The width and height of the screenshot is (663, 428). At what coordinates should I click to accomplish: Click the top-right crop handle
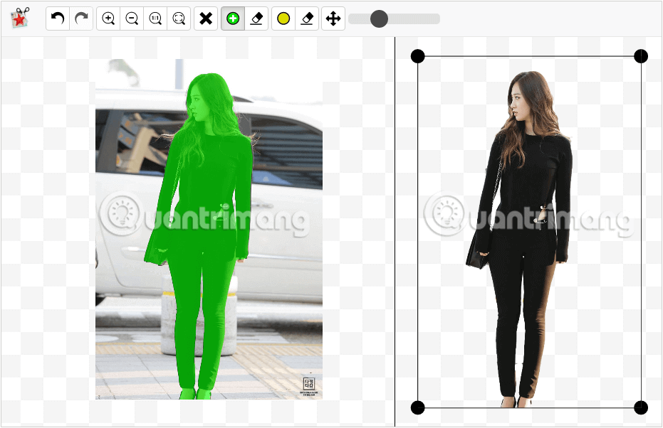point(641,56)
